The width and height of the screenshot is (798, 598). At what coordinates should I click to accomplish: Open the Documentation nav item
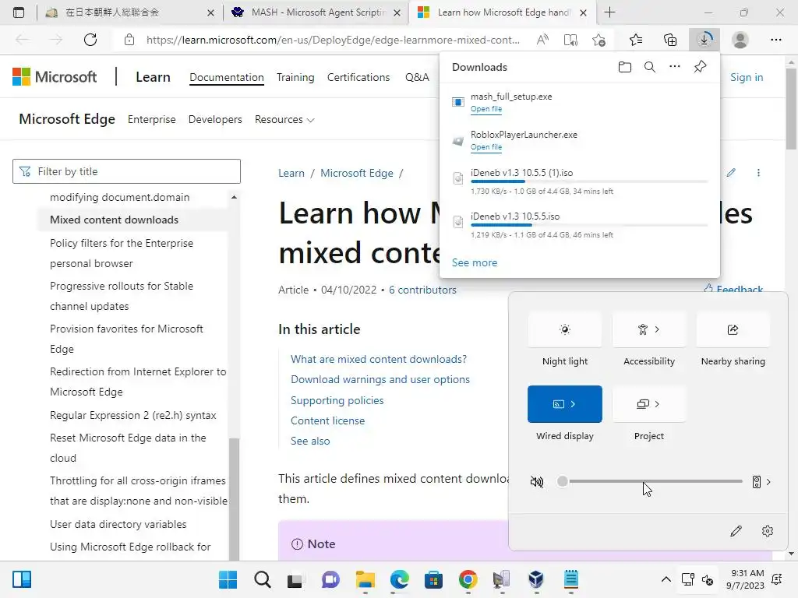[x=227, y=77]
